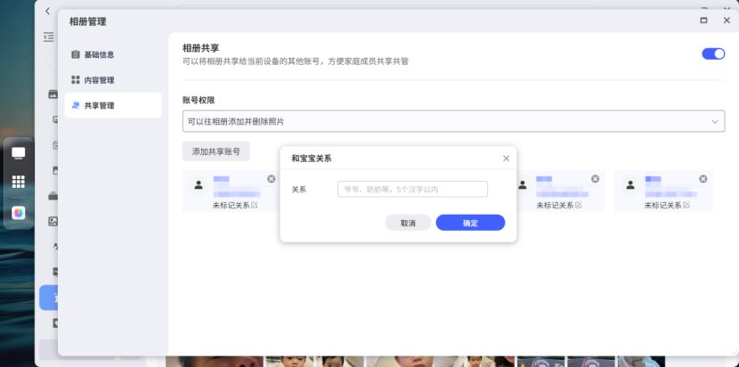Confirm with the 确定 button
Screen dimensions: 739x367
coord(470,223)
